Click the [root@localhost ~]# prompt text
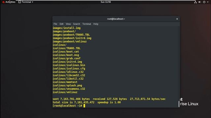 pos(67,106)
